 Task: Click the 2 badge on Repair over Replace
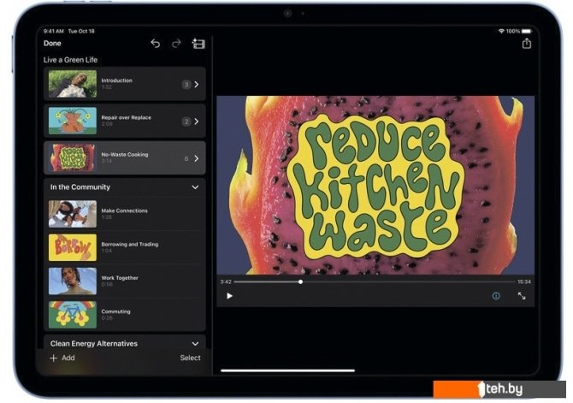tap(186, 121)
